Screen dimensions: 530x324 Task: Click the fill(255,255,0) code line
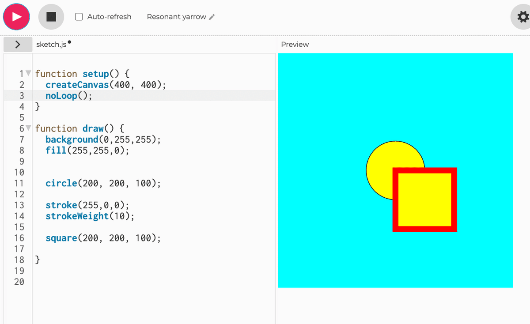coord(87,150)
